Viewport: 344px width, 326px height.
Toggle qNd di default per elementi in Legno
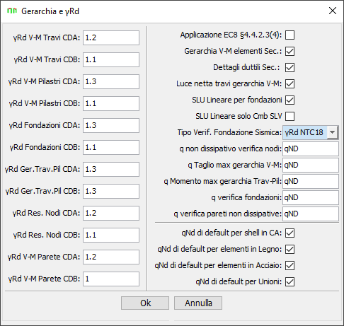point(289,249)
